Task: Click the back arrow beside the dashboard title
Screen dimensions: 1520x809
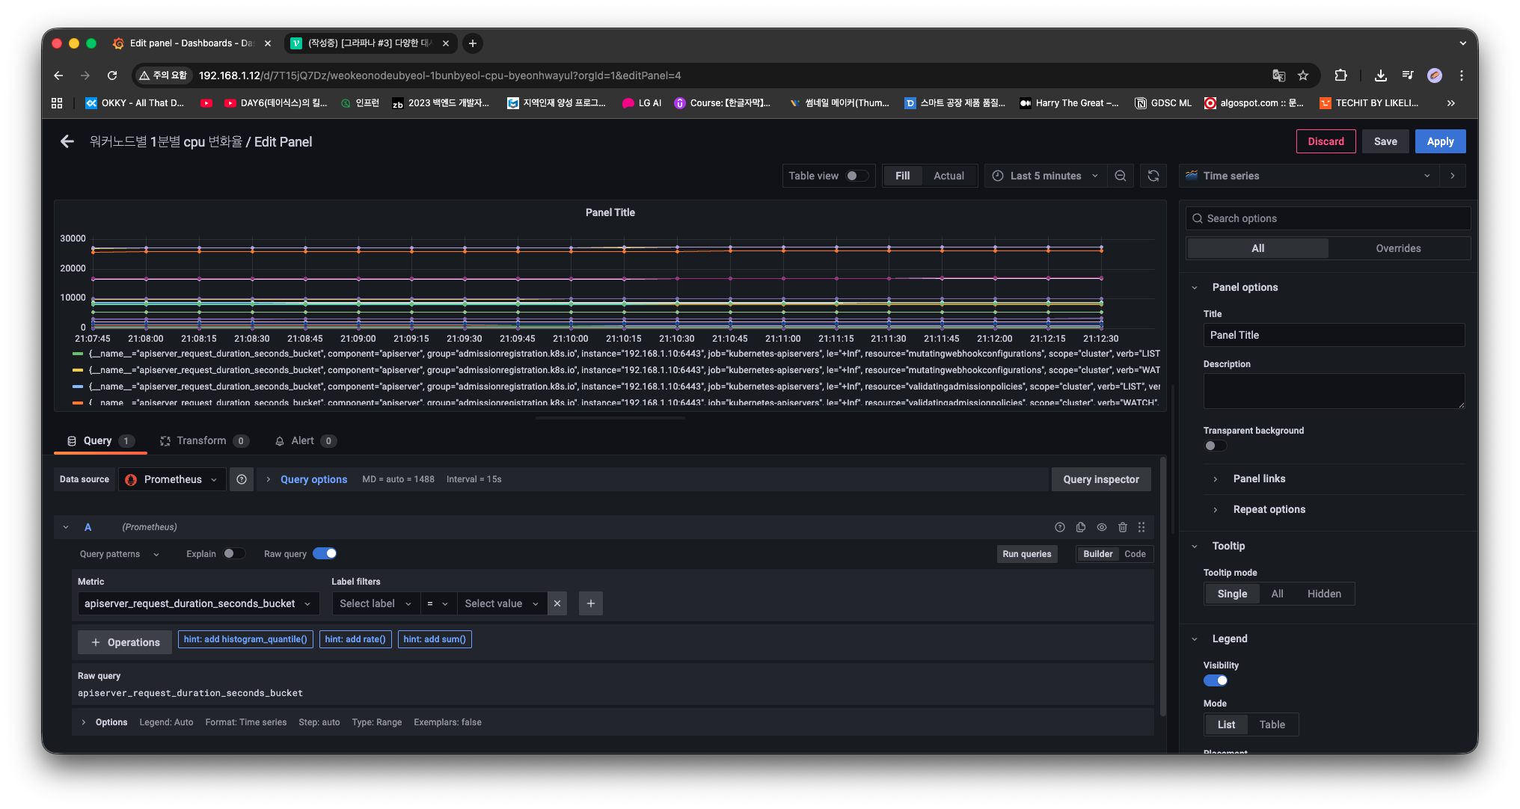Action: (x=67, y=141)
